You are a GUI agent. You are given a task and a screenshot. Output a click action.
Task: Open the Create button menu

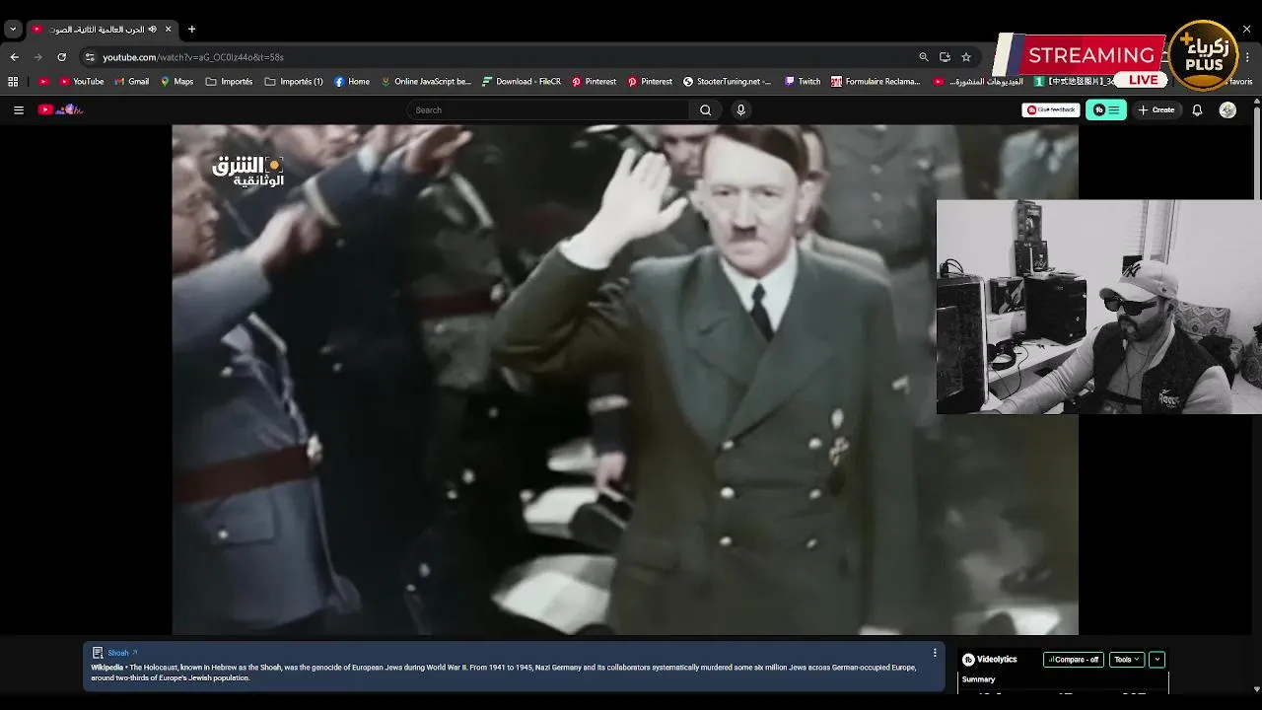1157,110
